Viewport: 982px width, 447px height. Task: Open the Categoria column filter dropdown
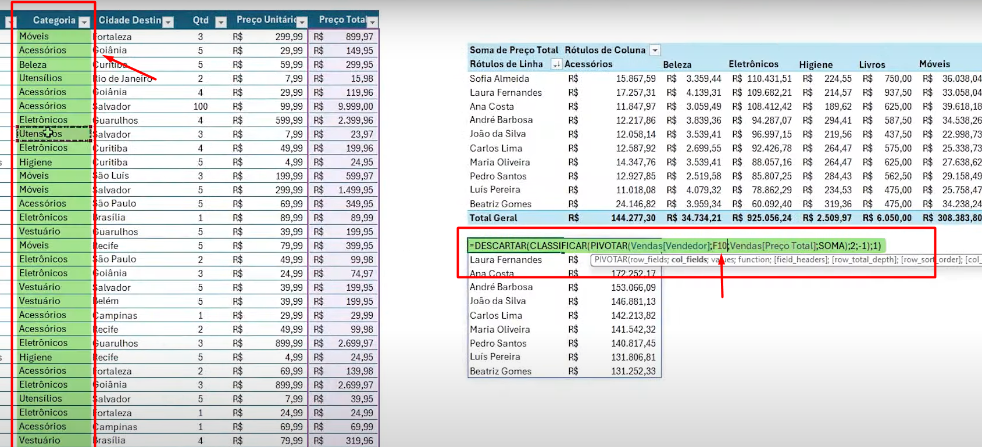[84, 22]
